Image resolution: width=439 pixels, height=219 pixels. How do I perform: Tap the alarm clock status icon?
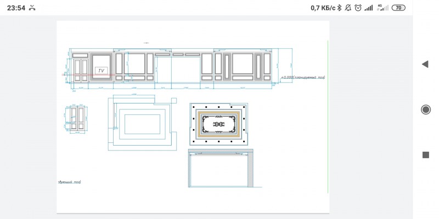coord(358,8)
